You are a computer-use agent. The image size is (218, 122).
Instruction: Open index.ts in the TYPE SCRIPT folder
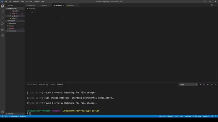(x=15, y=28)
